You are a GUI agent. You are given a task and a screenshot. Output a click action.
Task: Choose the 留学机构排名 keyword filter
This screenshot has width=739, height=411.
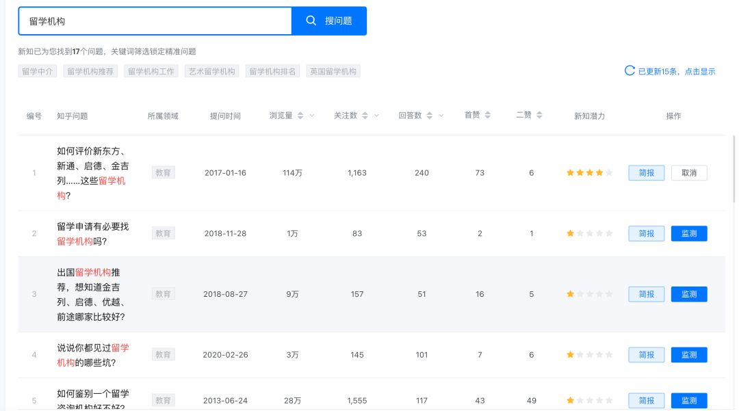point(273,71)
